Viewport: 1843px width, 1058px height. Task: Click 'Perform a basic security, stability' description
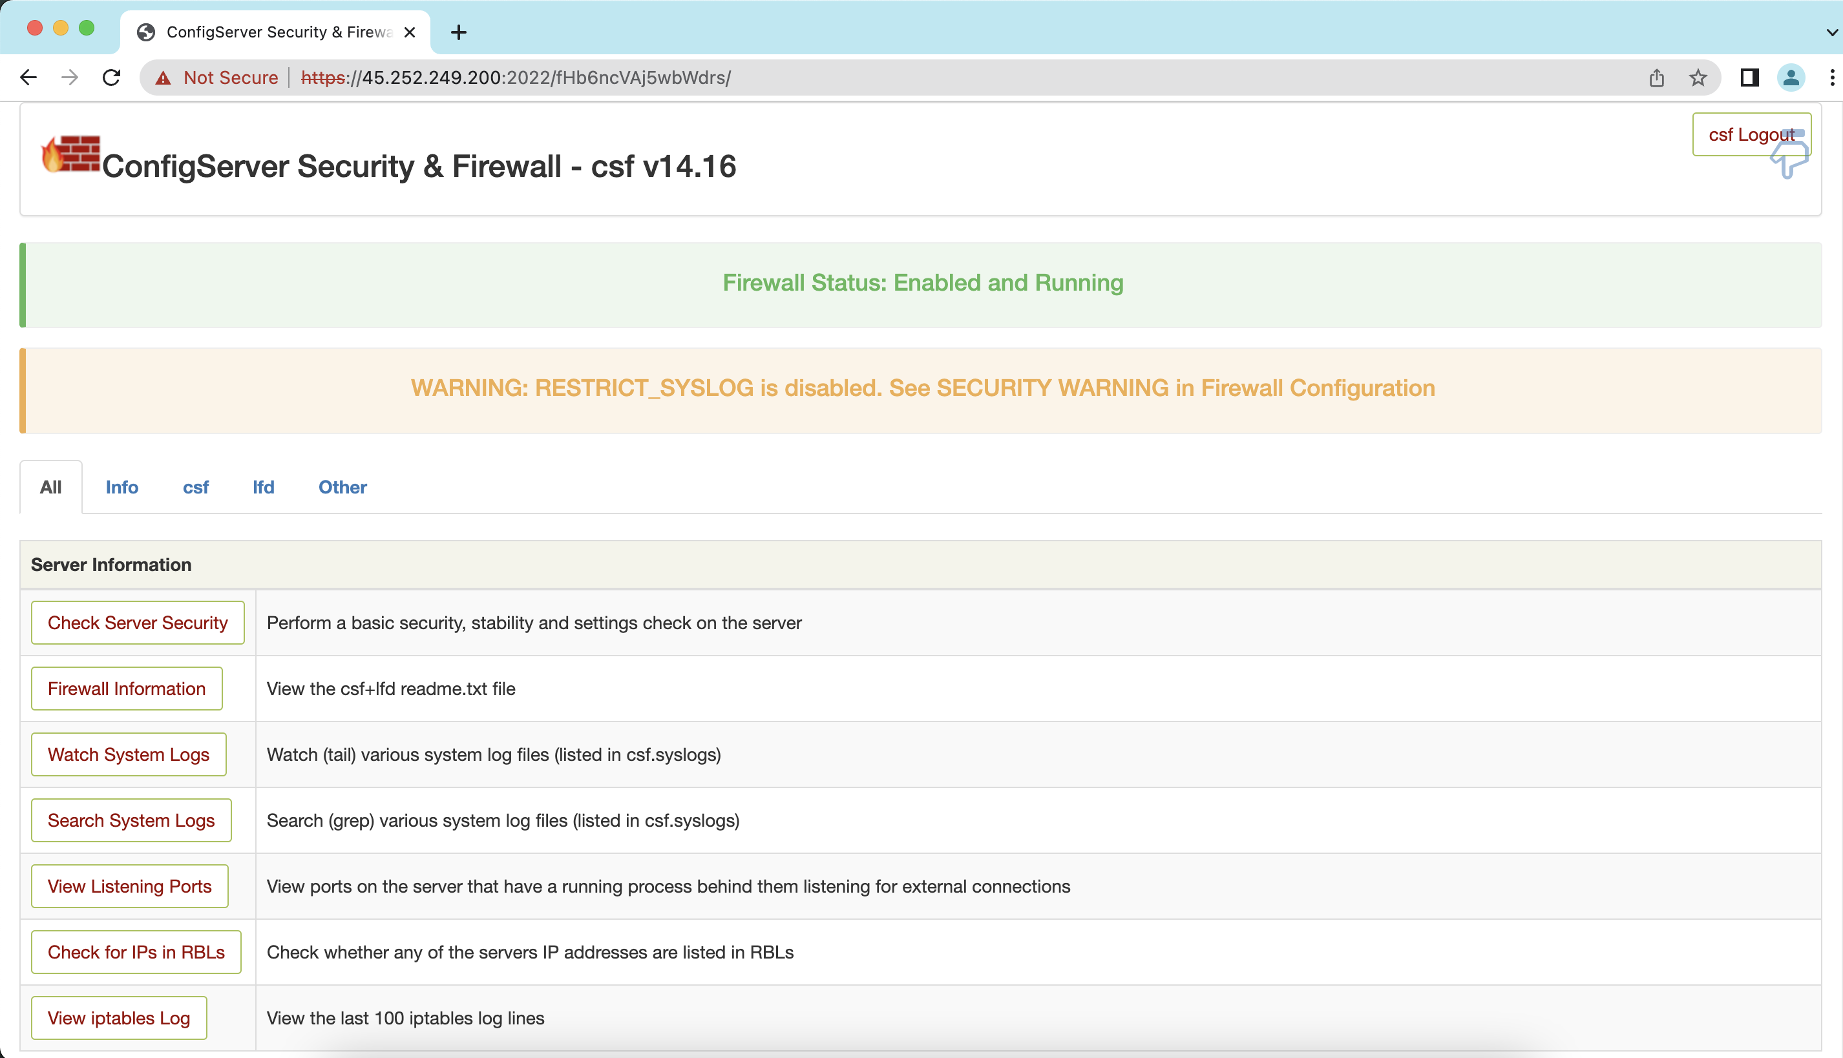click(534, 623)
